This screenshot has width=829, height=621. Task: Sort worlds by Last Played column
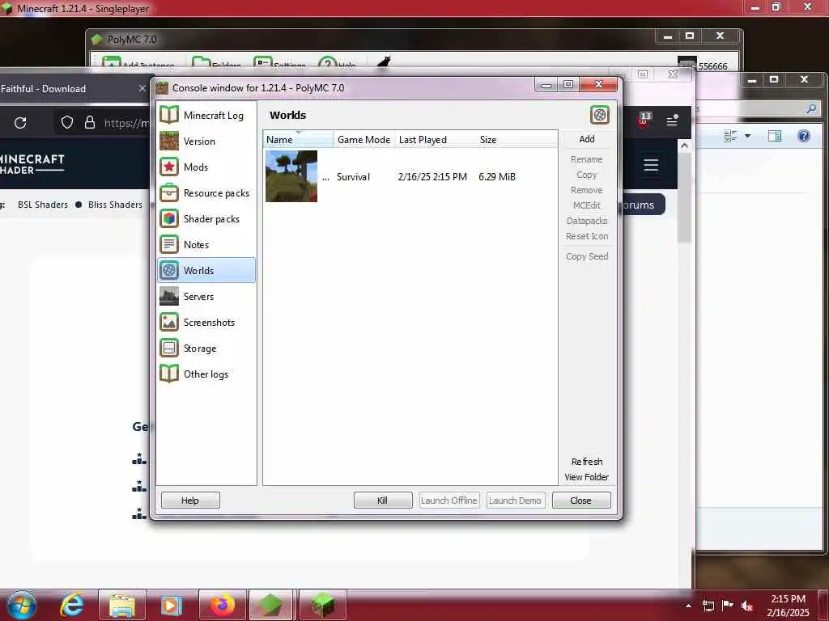pyautogui.click(x=435, y=139)
